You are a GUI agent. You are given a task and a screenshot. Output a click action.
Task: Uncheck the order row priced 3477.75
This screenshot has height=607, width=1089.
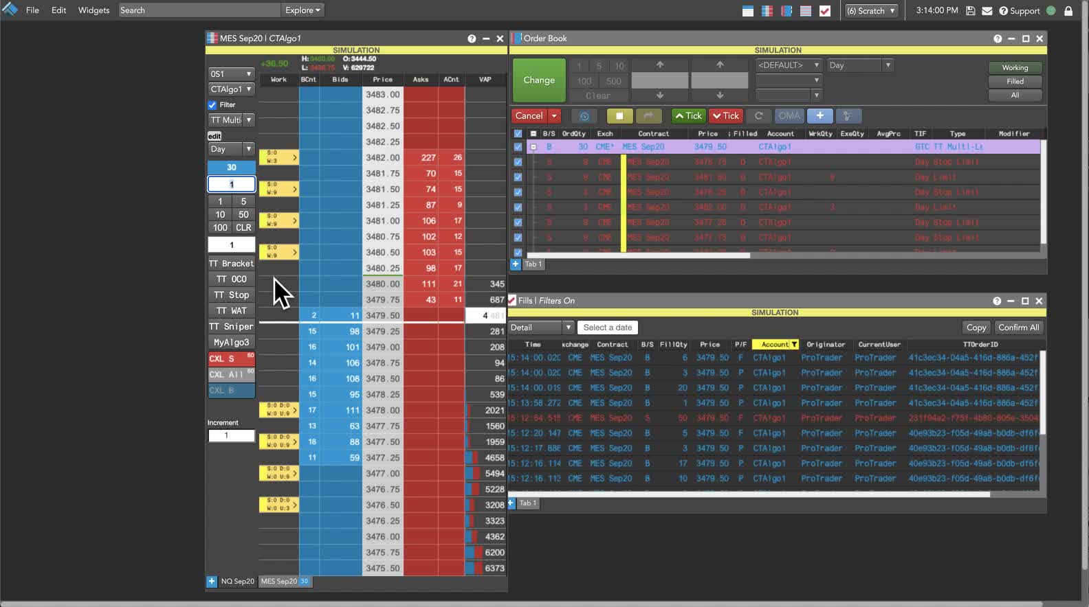point(518,238)
